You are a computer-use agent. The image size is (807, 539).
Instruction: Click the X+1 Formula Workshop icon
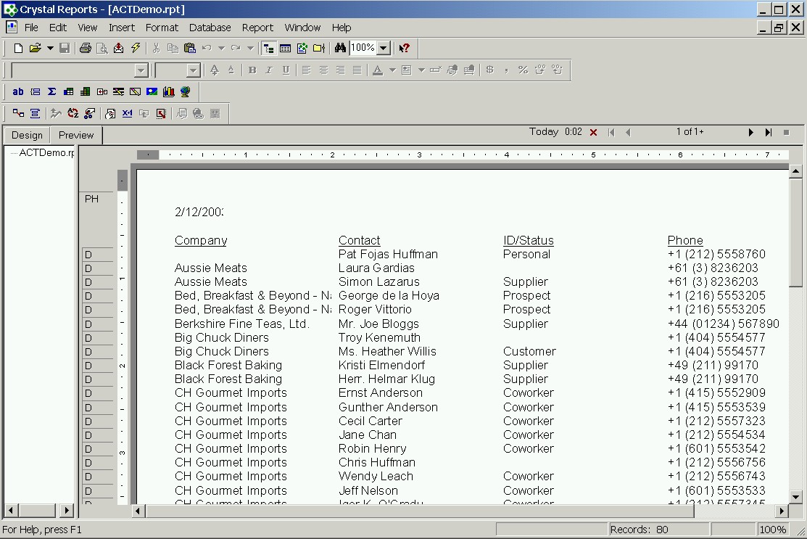(x=127, y=114)
